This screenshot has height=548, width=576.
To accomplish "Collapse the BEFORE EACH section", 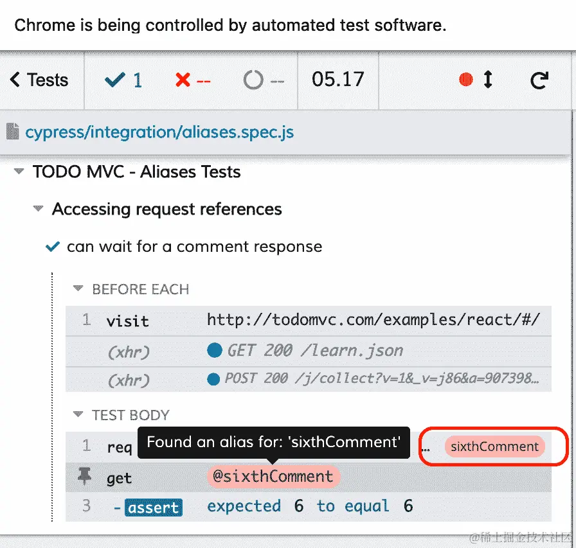I will click(x=78, y=288).
